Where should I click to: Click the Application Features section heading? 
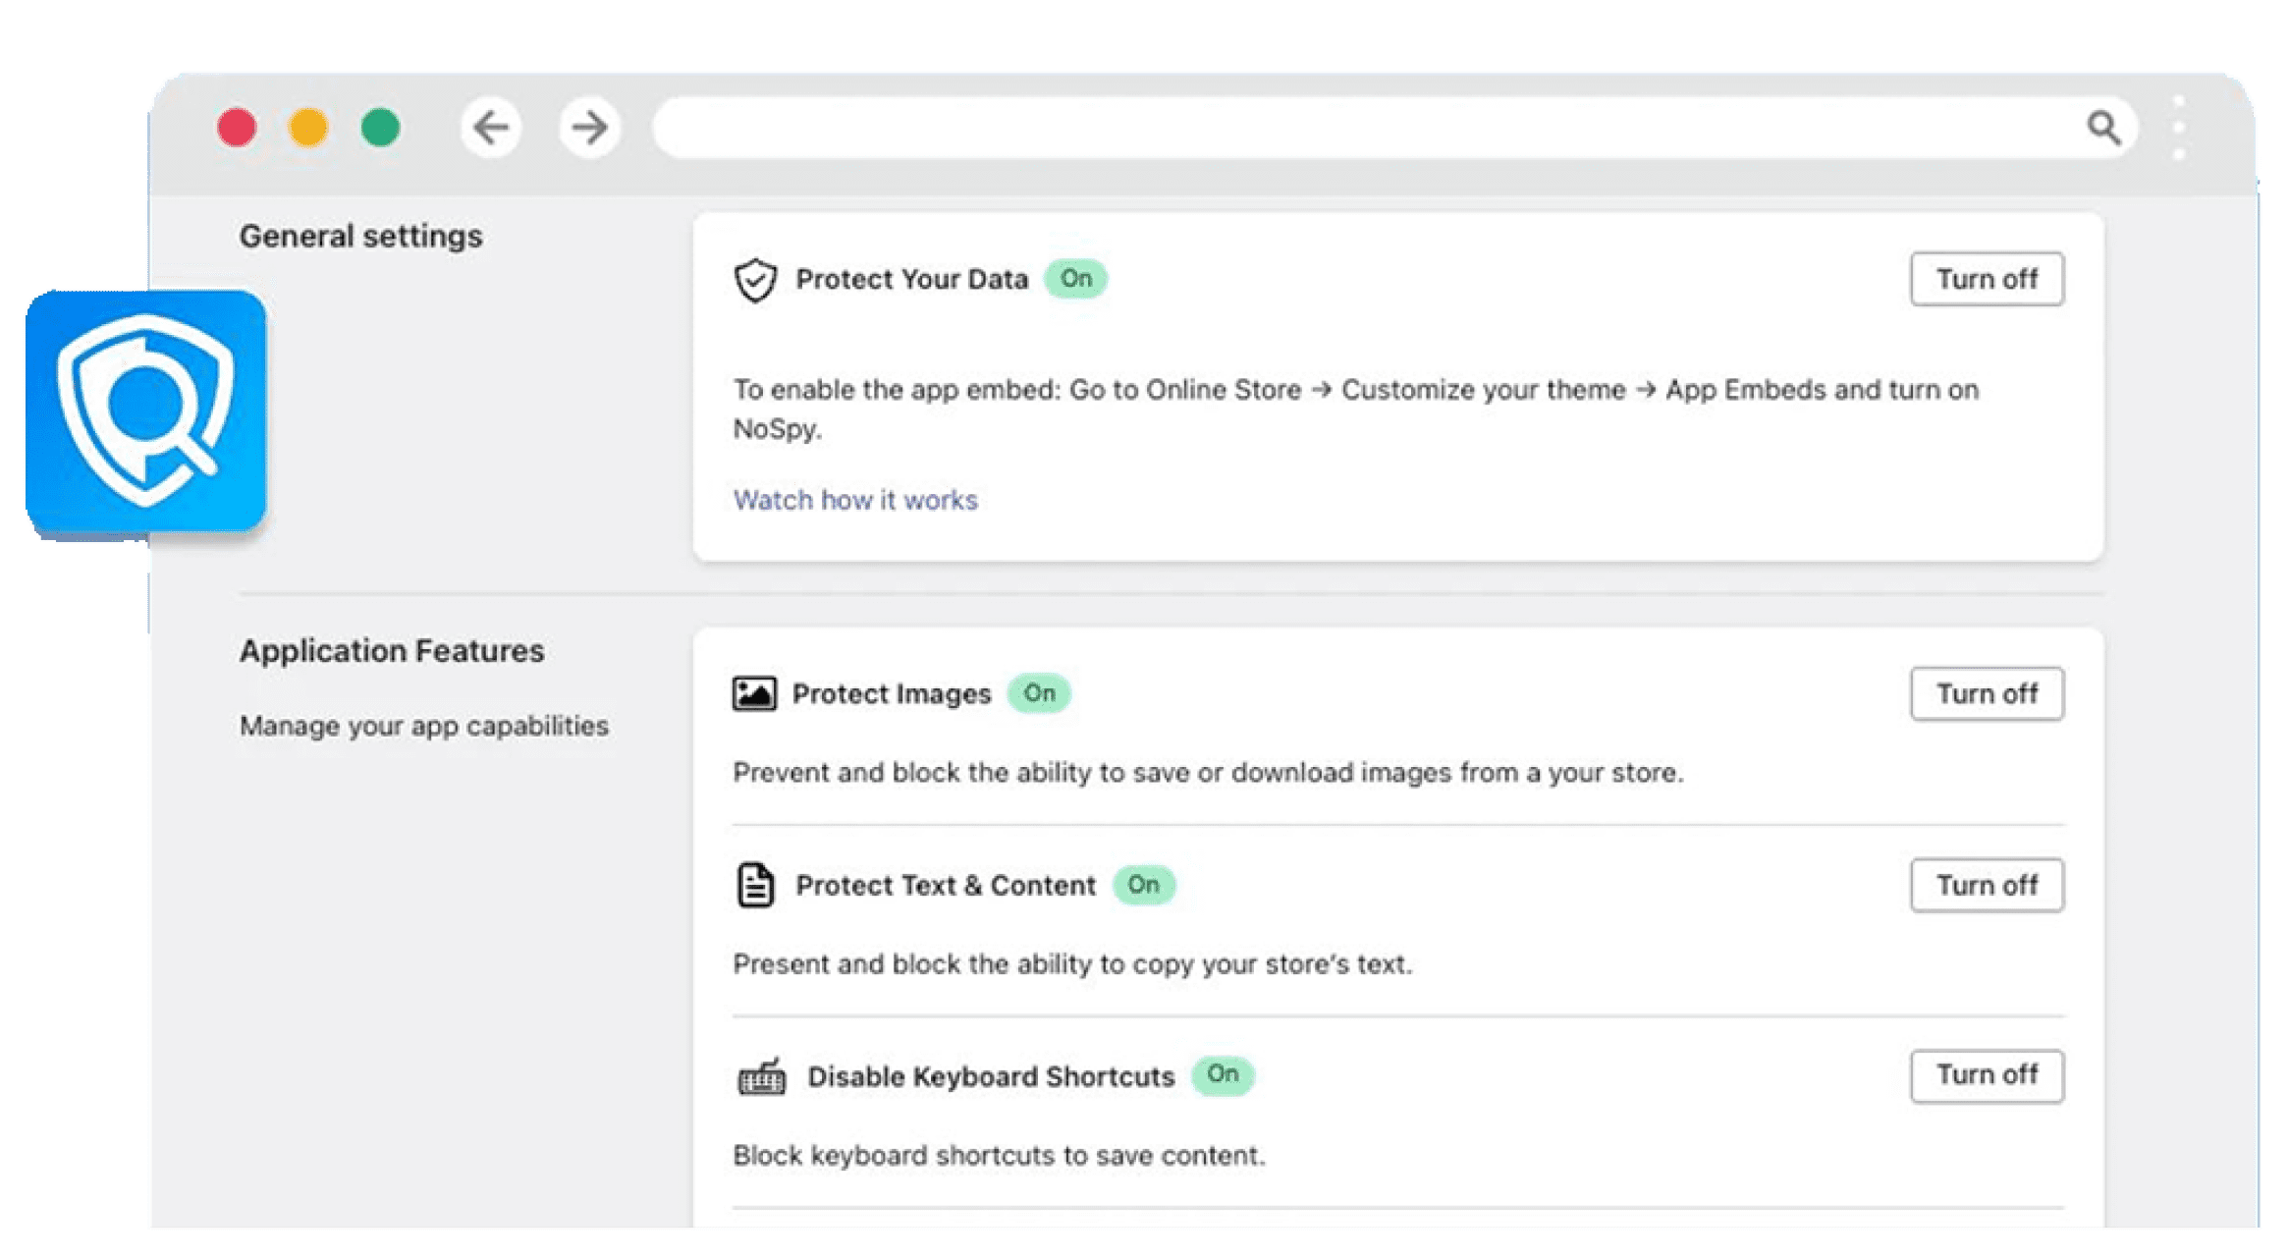392,650
